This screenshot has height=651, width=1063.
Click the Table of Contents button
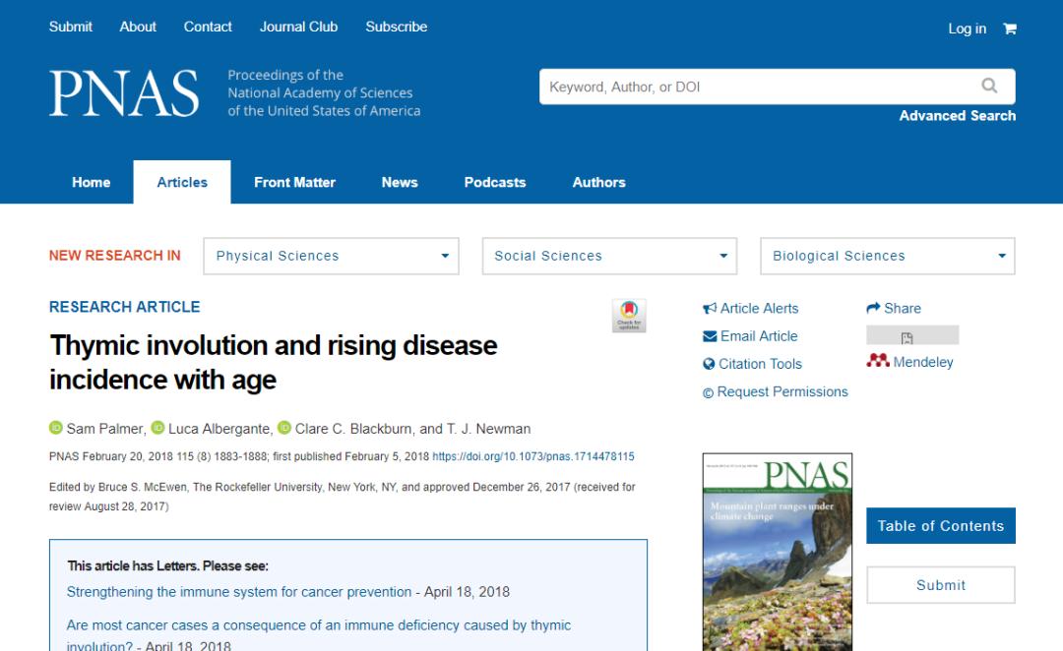(x=940, y=526)
